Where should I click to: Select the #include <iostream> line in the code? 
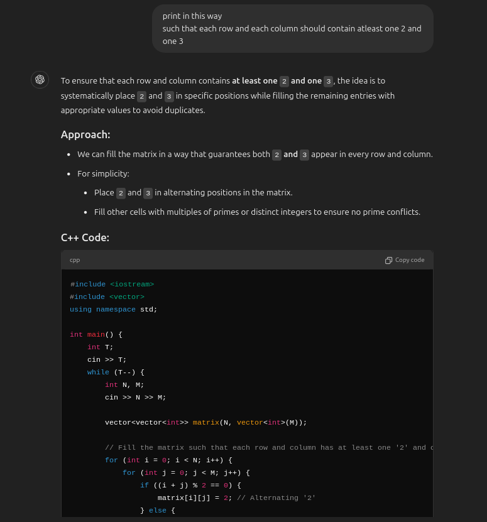(112, 285)
